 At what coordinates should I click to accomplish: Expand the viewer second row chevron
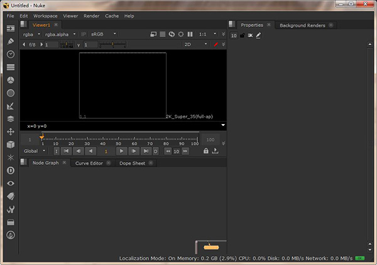click(223, 44)
